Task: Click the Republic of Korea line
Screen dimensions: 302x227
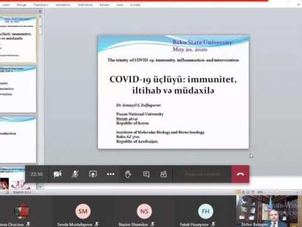Action: tap(133, 123)
